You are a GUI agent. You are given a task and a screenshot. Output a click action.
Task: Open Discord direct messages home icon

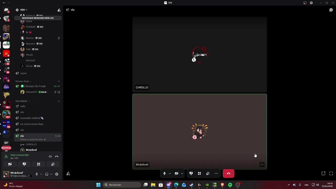coord(6,10)
